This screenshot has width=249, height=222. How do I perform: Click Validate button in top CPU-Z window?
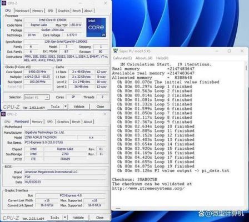[79, 107]
